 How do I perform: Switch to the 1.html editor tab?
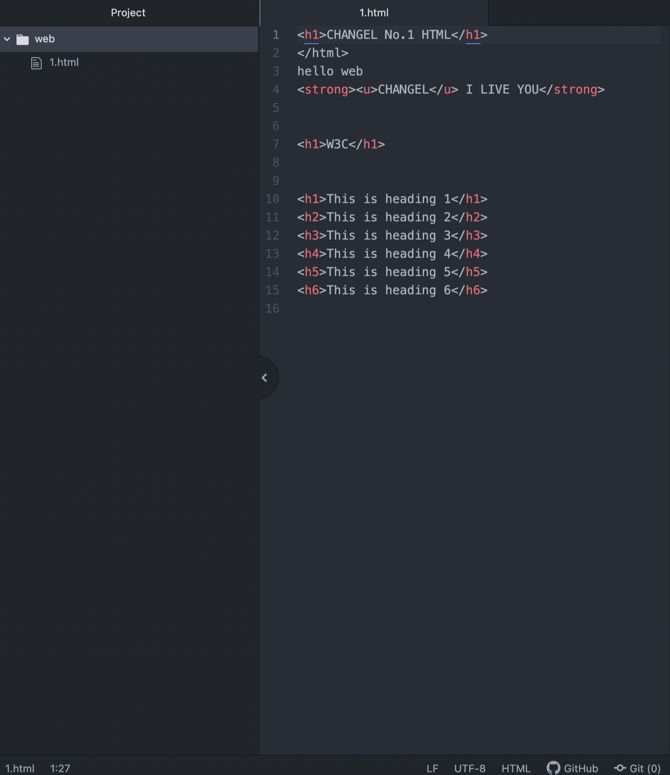tap(374, 13)
